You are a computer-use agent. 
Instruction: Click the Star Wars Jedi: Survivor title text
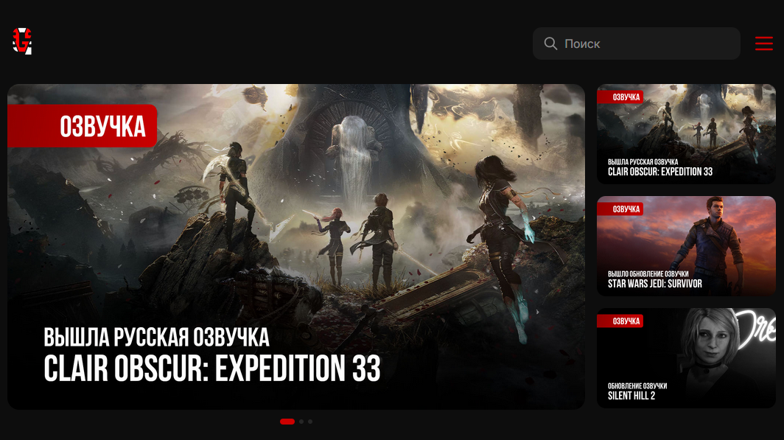point(654,284)
